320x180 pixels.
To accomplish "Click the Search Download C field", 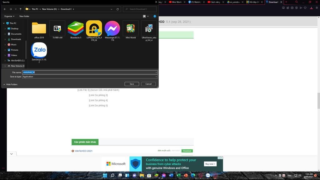I will (140, 9).
